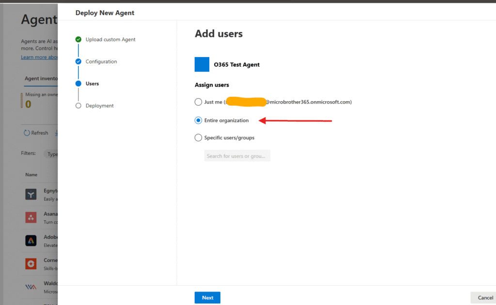Click Cancel to exit deployment
496x305 pixels.
(x=484, y=298)
